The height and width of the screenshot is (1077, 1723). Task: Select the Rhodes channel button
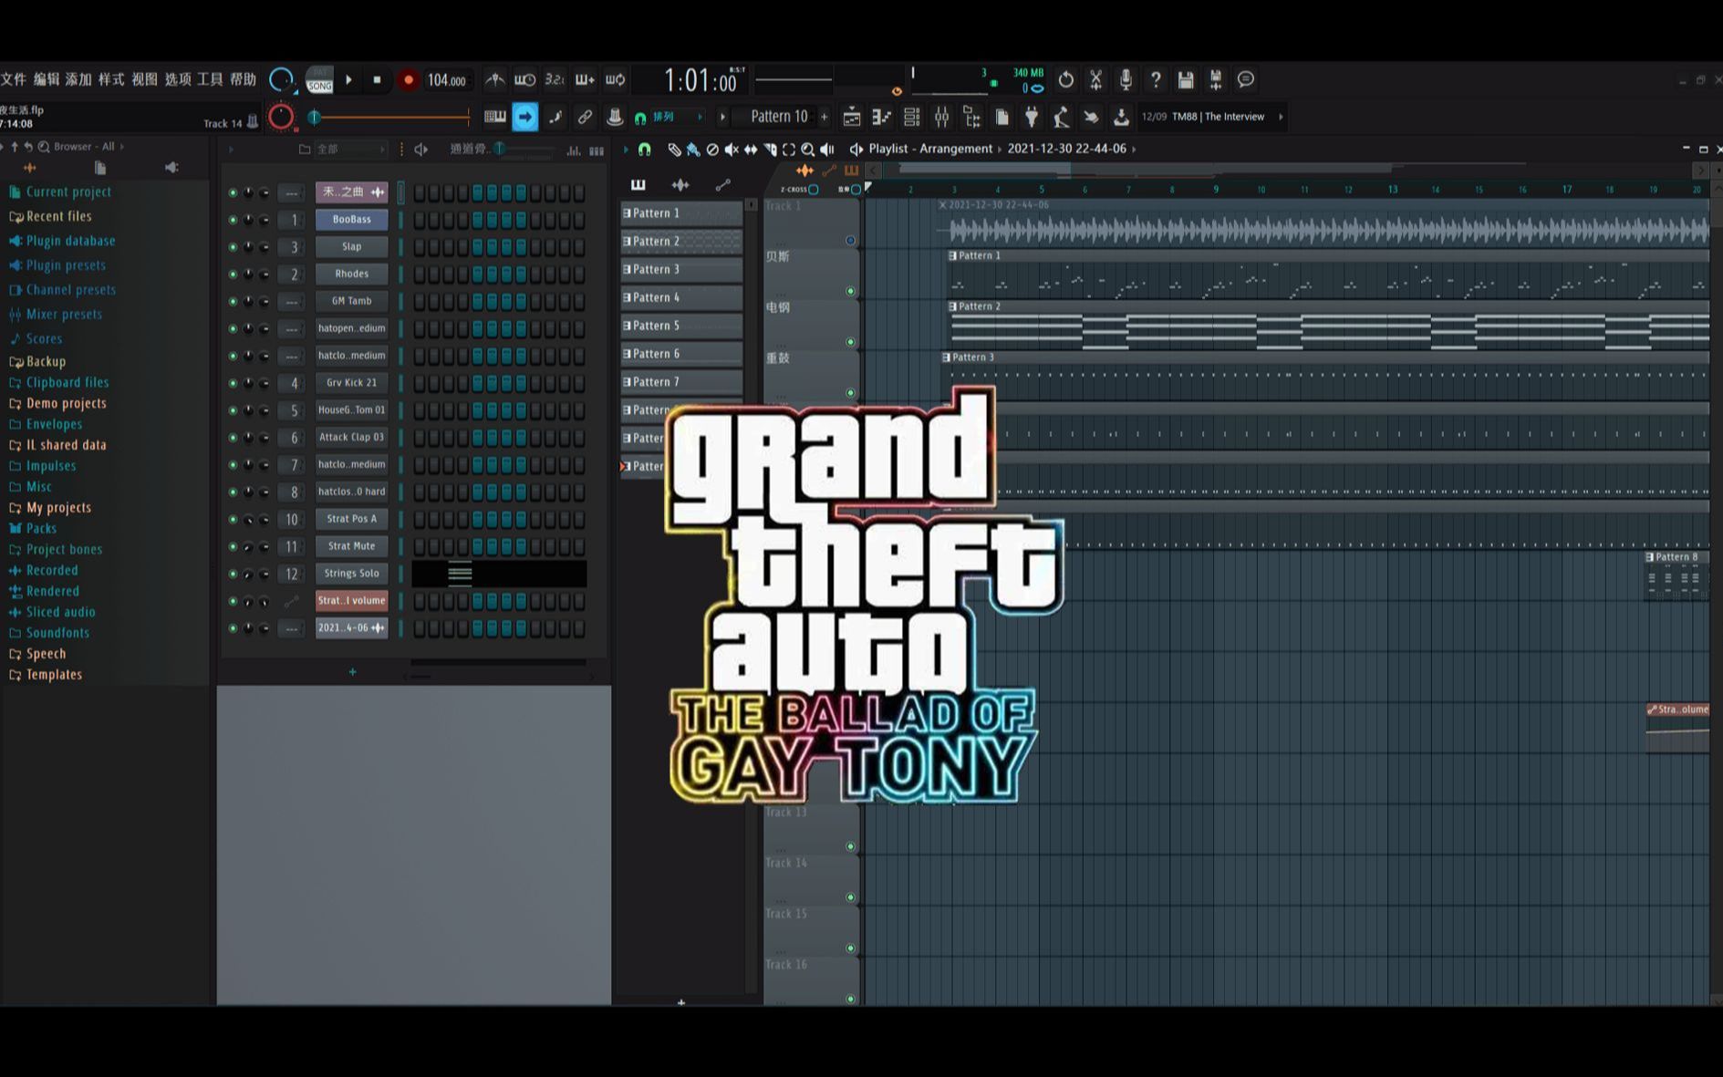pos(352,274)
